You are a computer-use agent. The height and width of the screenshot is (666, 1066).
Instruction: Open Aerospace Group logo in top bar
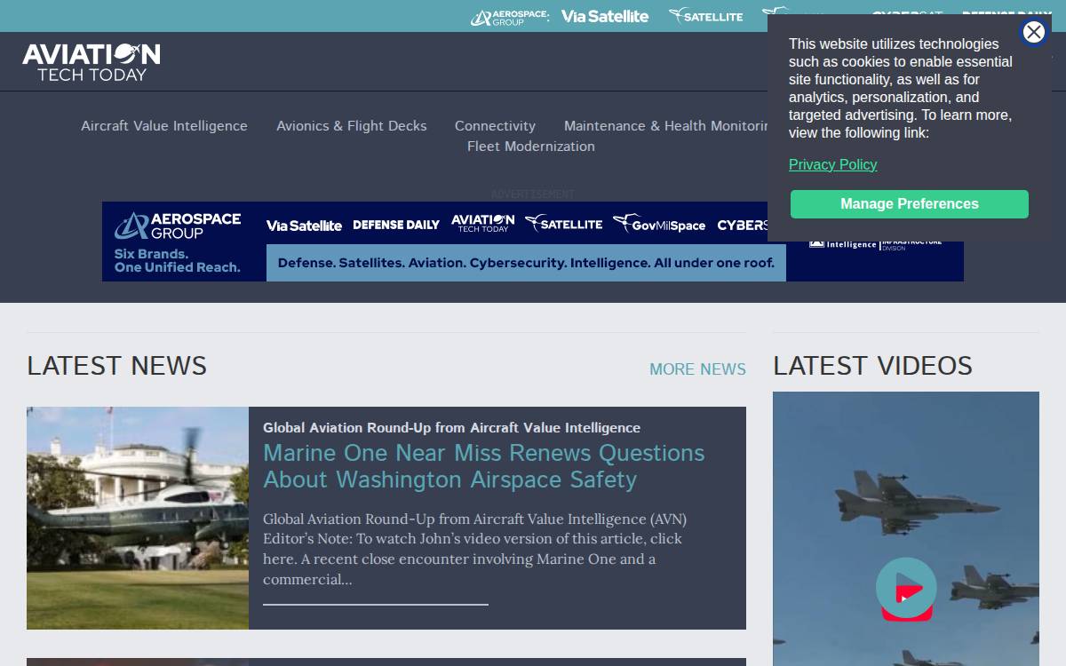tap(510, 17)
